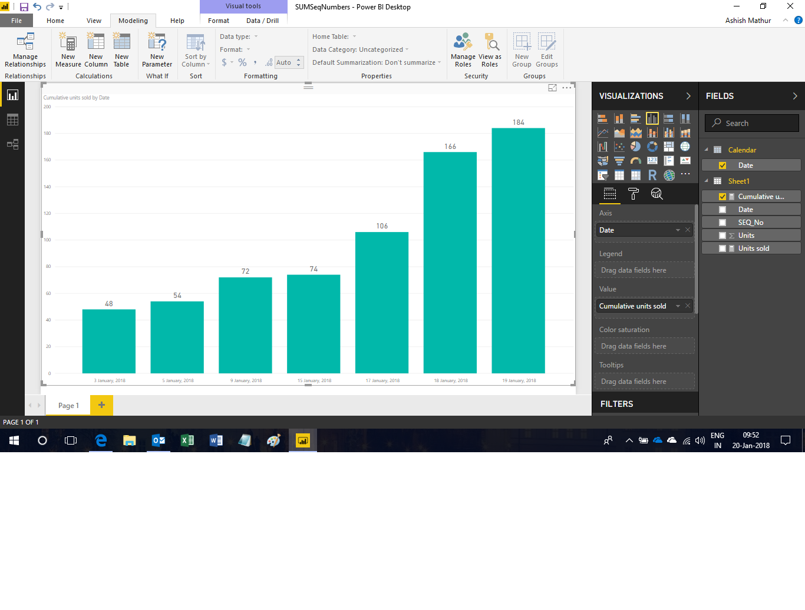Collapse the Calendar table in Fields

[707, 150]
